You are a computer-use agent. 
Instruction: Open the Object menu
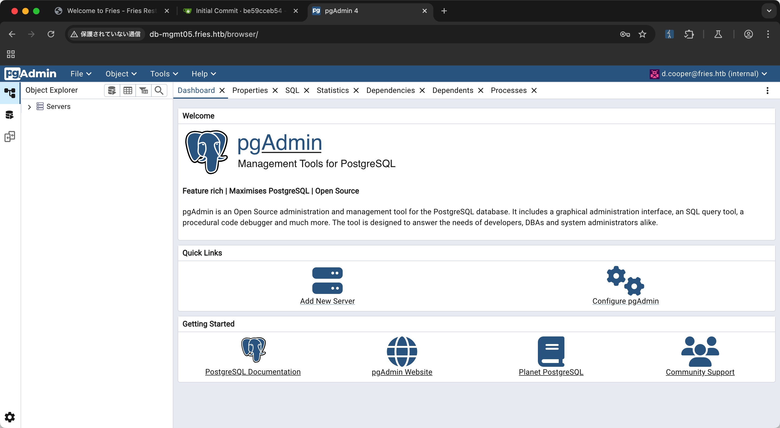121,74
